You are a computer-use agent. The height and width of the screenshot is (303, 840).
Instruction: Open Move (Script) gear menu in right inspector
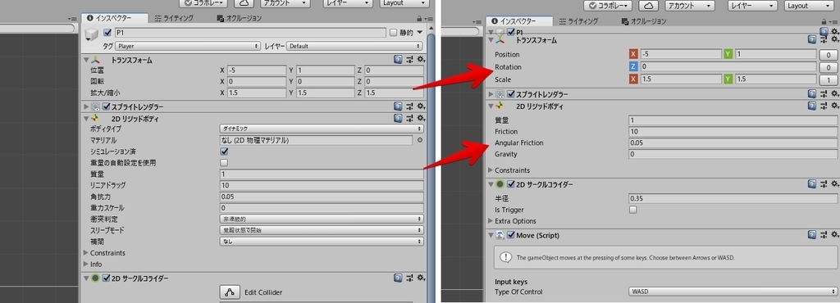point(834,235)
